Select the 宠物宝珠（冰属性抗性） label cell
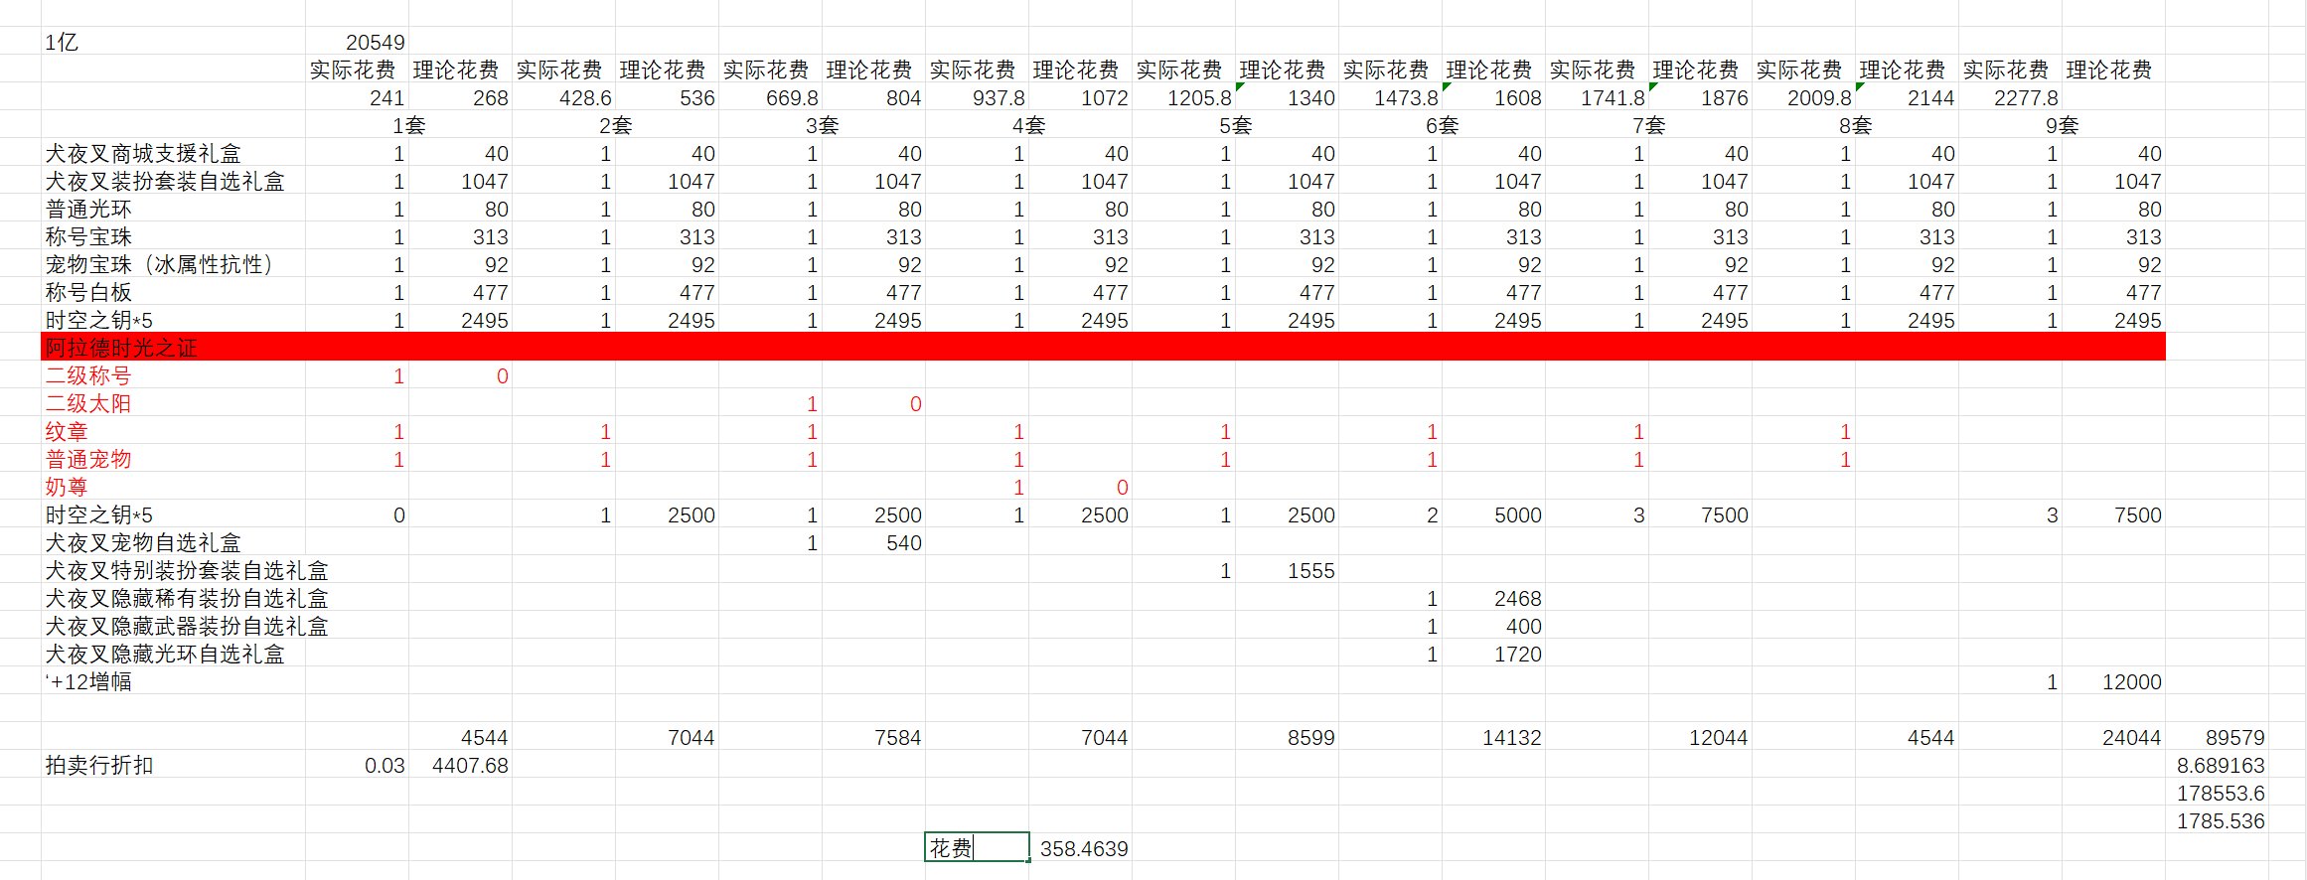The height and width of the screenshot is (880, 2307). pos(173,265)
